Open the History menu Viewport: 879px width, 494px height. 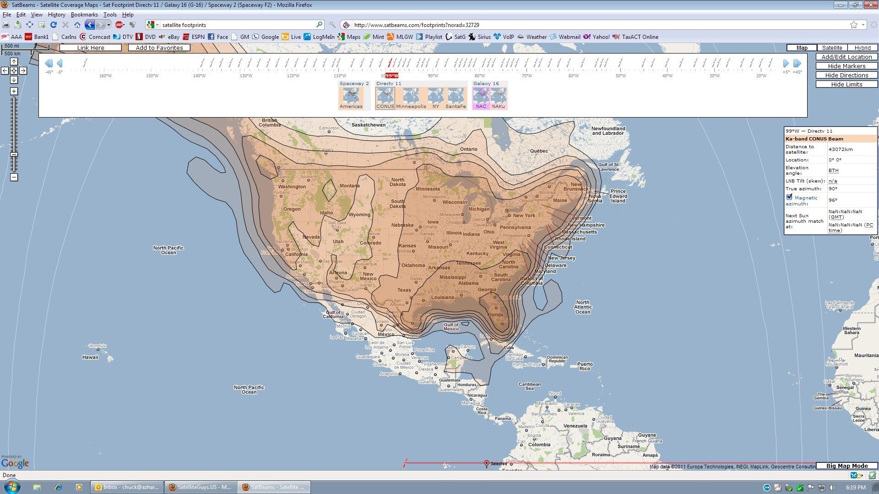point(57,15)
